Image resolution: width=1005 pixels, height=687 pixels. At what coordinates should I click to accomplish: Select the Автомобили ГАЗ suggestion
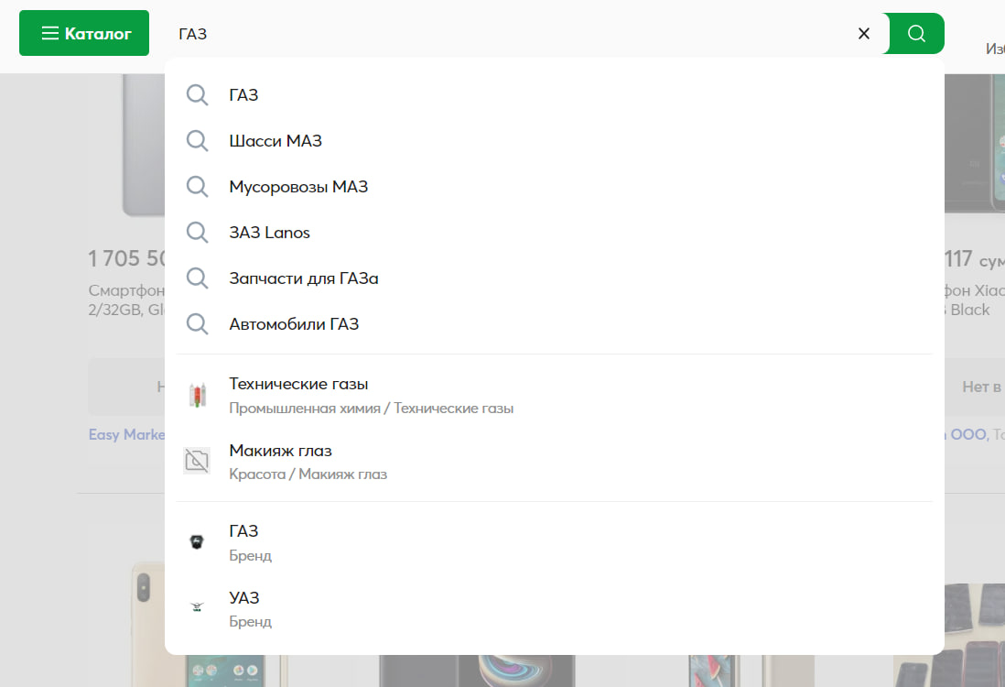click(555, 324)
